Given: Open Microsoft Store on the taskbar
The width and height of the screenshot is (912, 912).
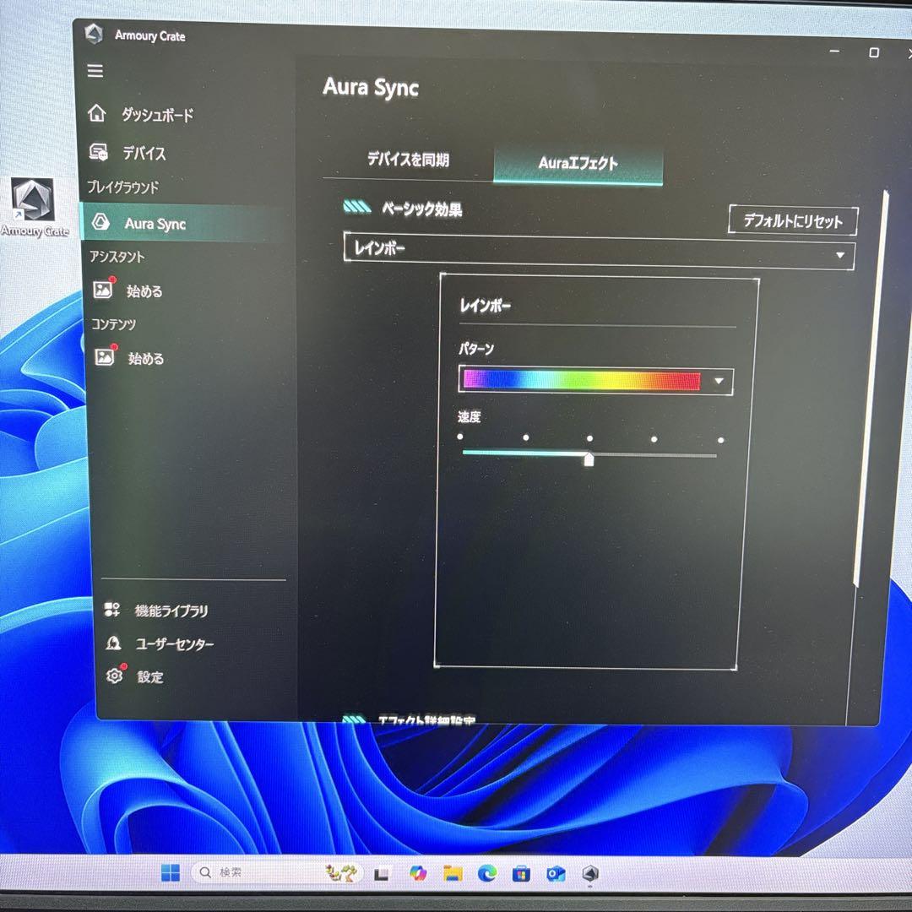Looking at the screenshot, I should click(521, 874).
